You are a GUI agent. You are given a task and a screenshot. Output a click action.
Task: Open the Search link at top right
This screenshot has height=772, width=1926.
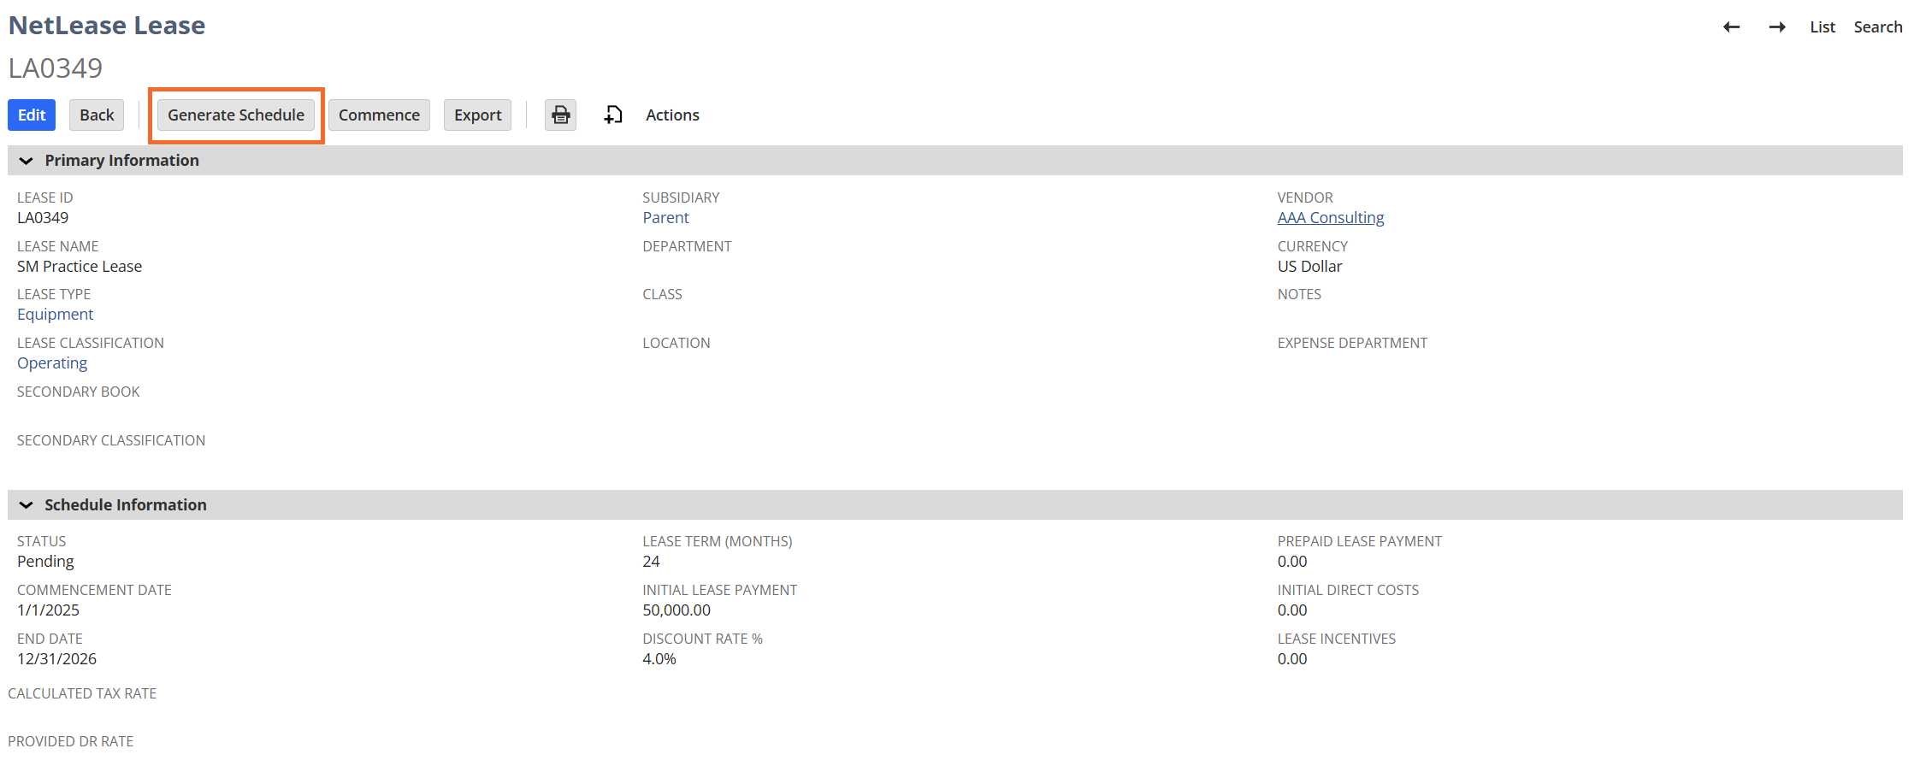click(1877, 27)
